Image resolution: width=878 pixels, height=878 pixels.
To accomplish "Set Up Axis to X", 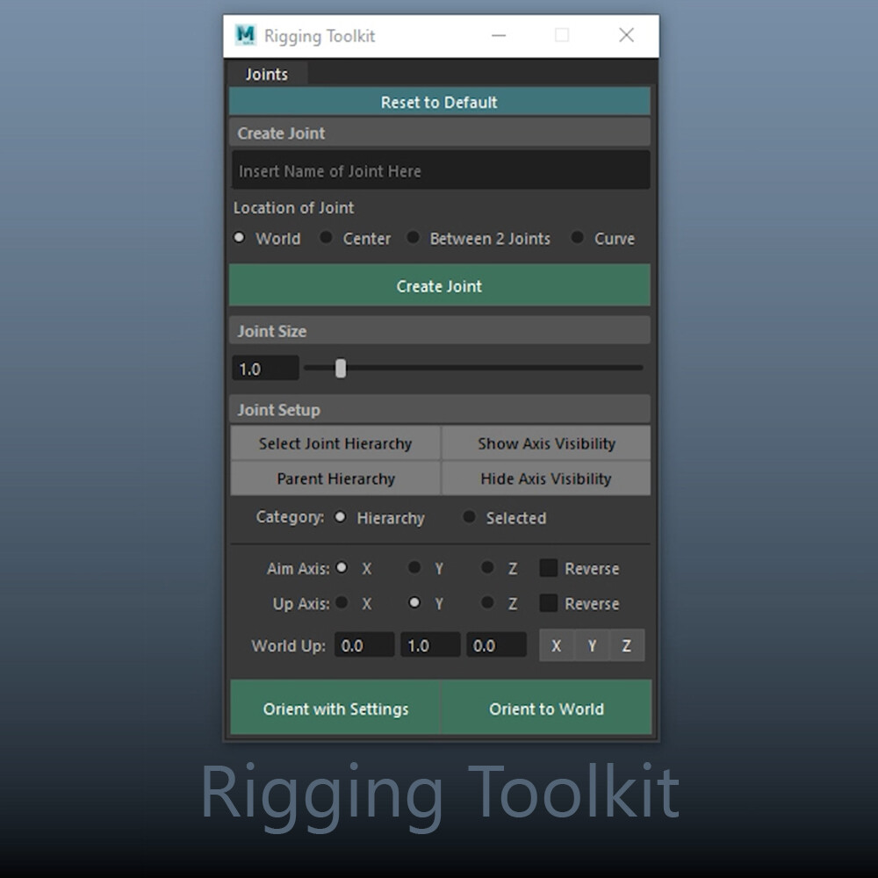I will click(342, 603).
